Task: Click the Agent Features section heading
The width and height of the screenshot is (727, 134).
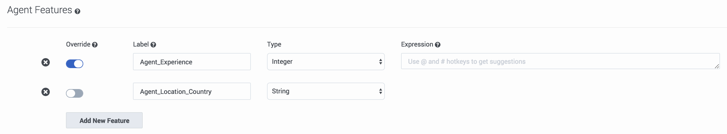Action: (39, 10)
